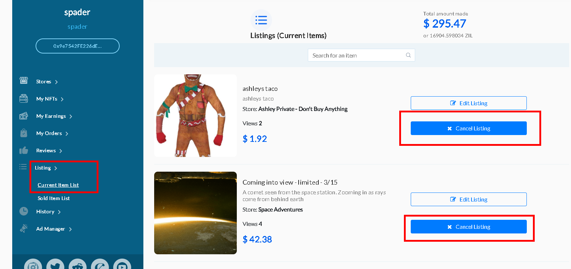Edit the Coming into view listing
The image size is (571, 269).
tap(469, 199)
